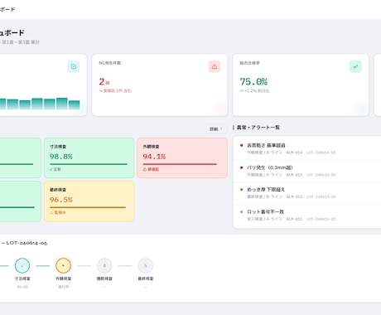Viewport: 381px width, 315px height.
Task: Open the 詳細 details button
Action: point(215,129)
